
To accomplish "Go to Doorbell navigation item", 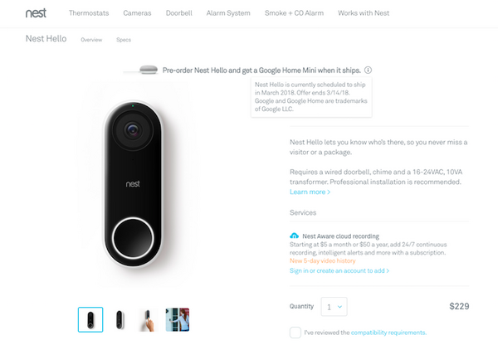I will point(179,13).
